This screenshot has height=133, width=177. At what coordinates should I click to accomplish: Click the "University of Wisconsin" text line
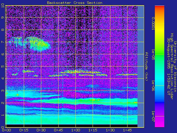coord(175,66)
